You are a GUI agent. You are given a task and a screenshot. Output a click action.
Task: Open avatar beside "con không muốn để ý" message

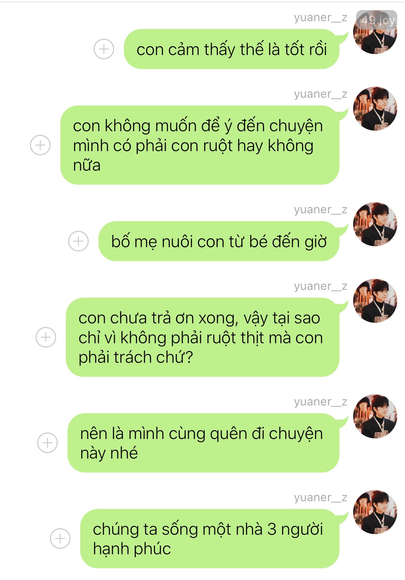375,108
